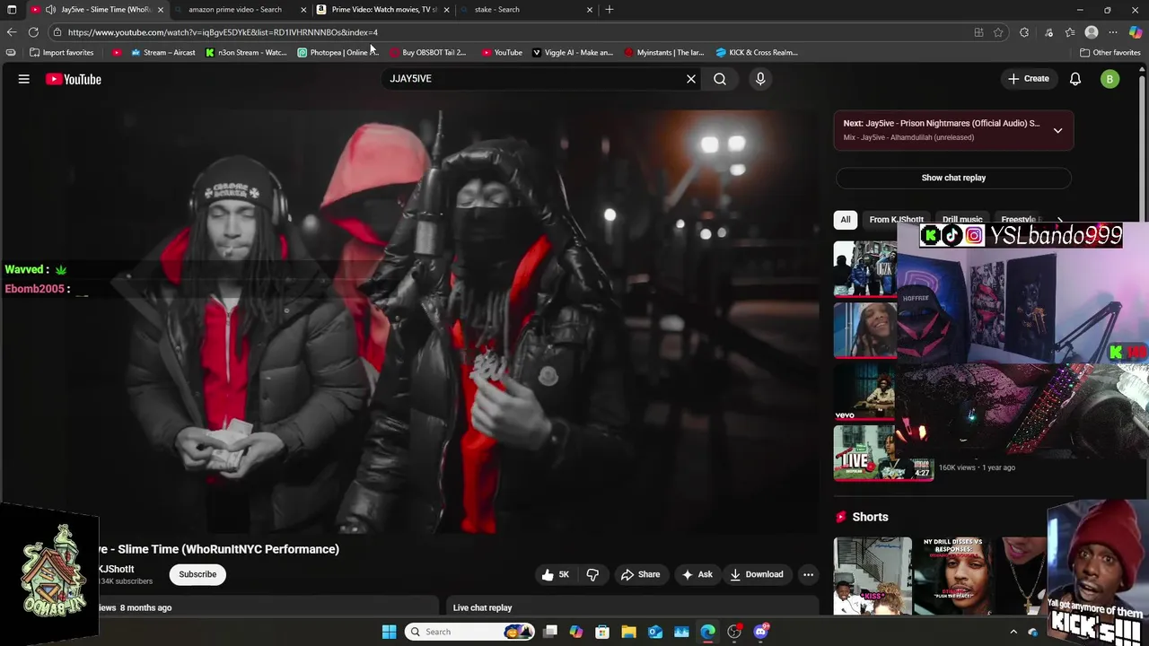Open the LIVE 4:27 video thumbnail

[x=883, y=453]
